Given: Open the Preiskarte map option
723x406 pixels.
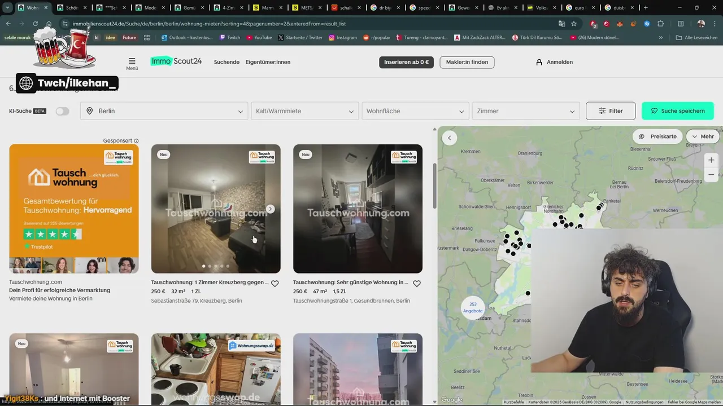Looking at the screenshot, I should tap(657, 136).
